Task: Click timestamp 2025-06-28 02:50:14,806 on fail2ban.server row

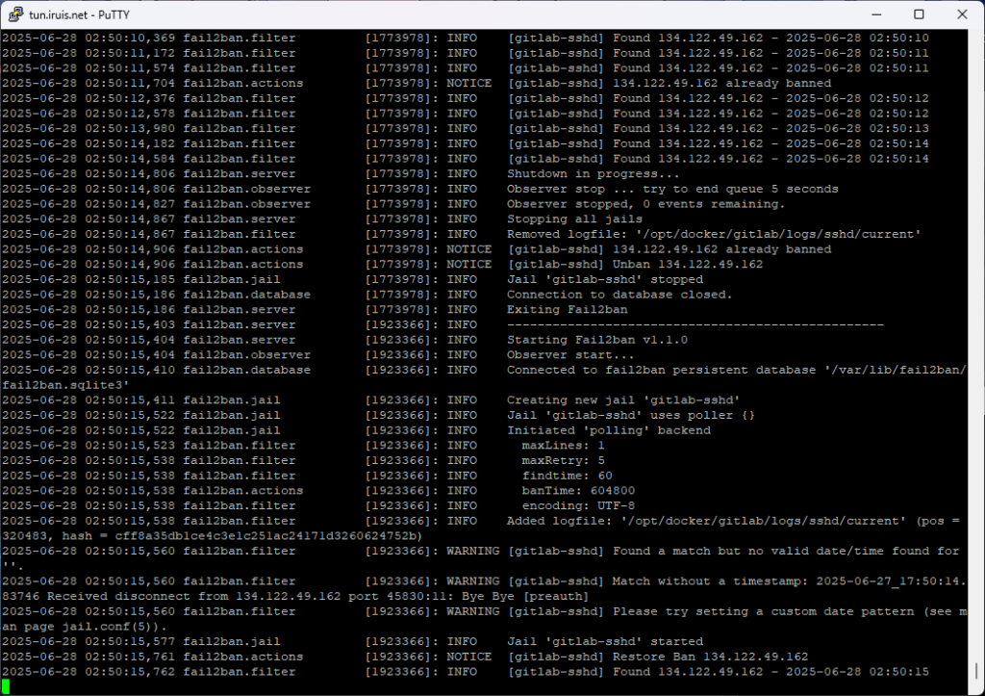Action: [x=88, y=173]
